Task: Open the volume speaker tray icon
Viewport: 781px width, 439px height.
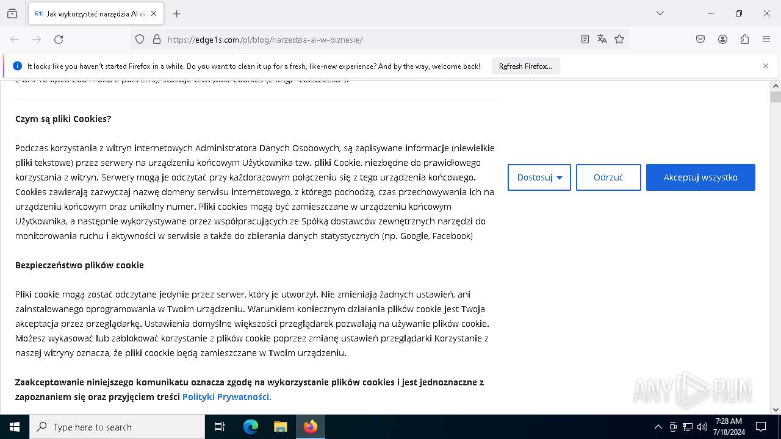Action: [x=702, y=427]
